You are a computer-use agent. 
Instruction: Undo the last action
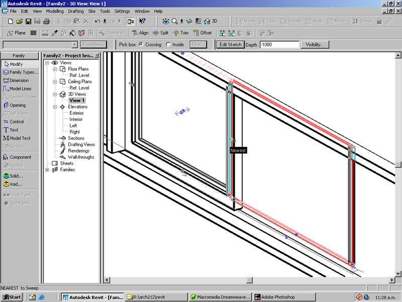click(97, 21)
